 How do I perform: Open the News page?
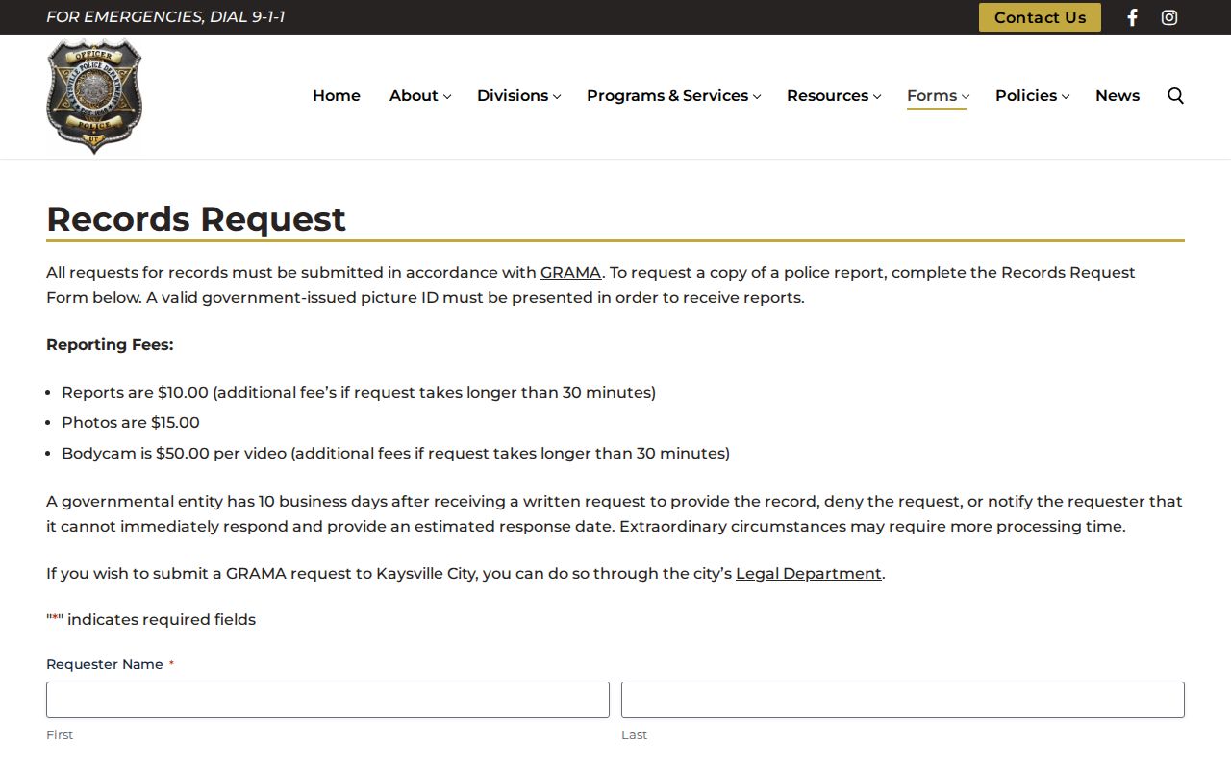(1118, 95)
